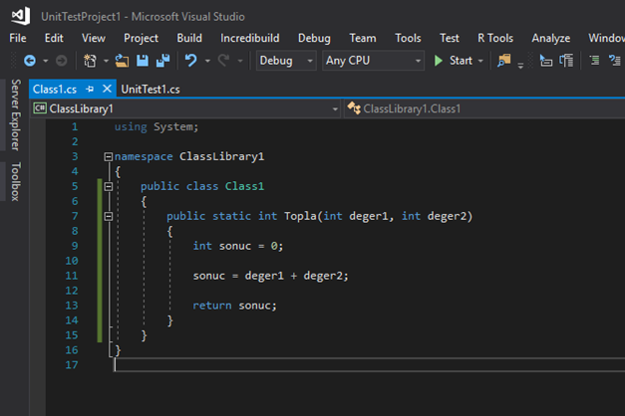Pin the Class1.cs tab
Viewport: 625px width, 416px height.
(90, 89)
